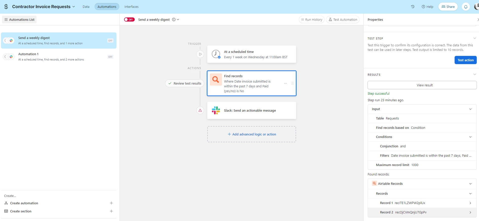Select Automation 1 in the list
This screenshot has width=479, height=221.
coord(59,57)
